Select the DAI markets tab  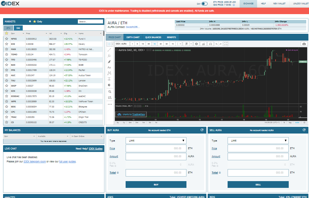18,28
